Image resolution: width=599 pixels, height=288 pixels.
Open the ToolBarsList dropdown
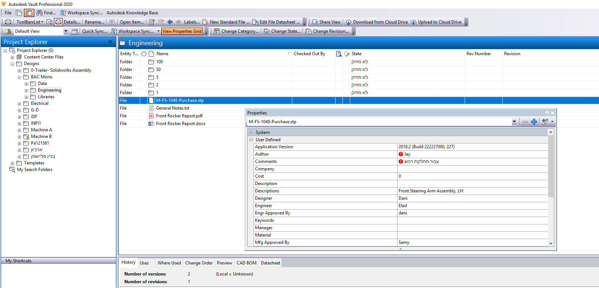tap(30, 22)
